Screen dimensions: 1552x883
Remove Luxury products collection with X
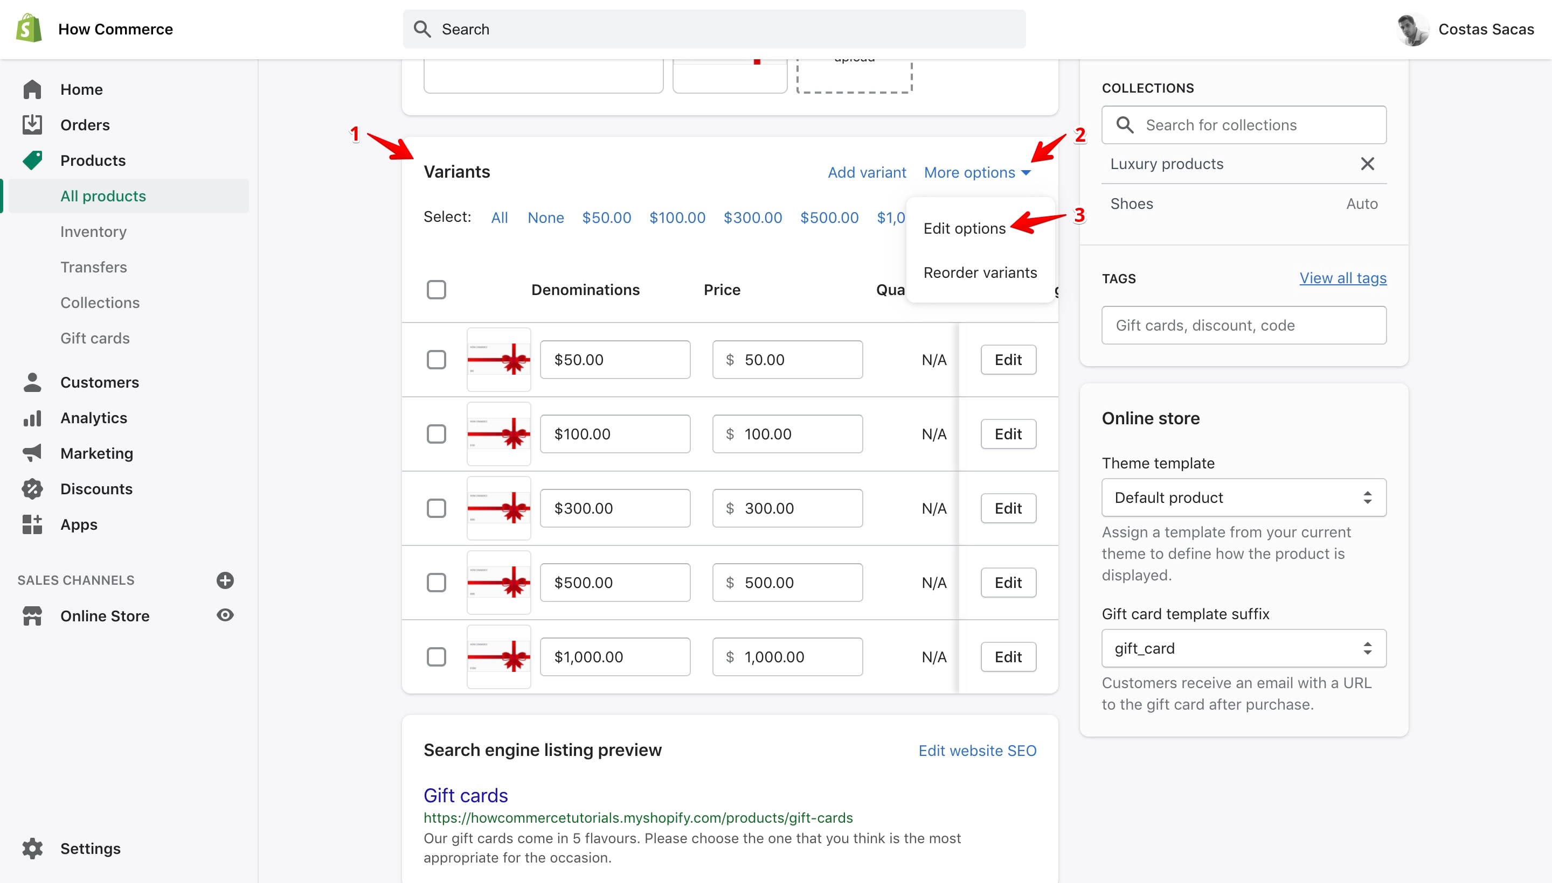point(1367,164)
